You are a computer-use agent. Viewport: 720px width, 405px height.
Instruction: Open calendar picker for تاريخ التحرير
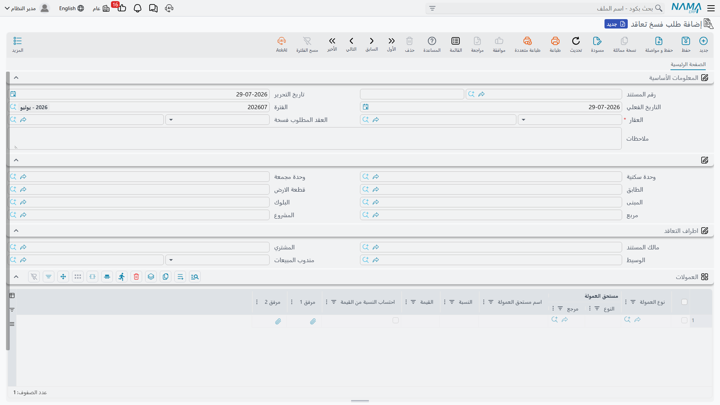point(13,94)
